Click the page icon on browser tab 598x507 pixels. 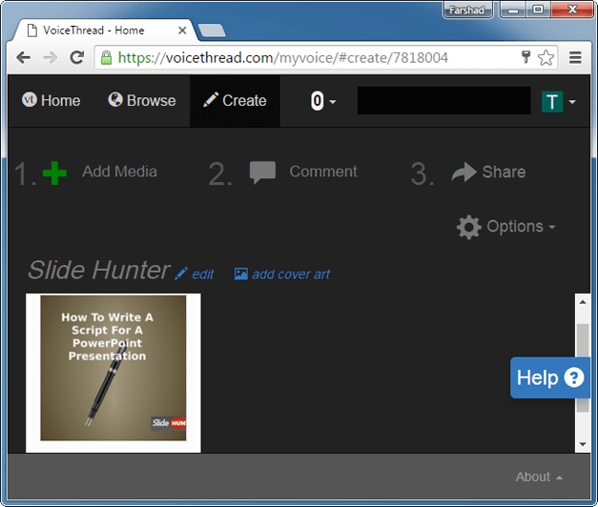[32, 30]
